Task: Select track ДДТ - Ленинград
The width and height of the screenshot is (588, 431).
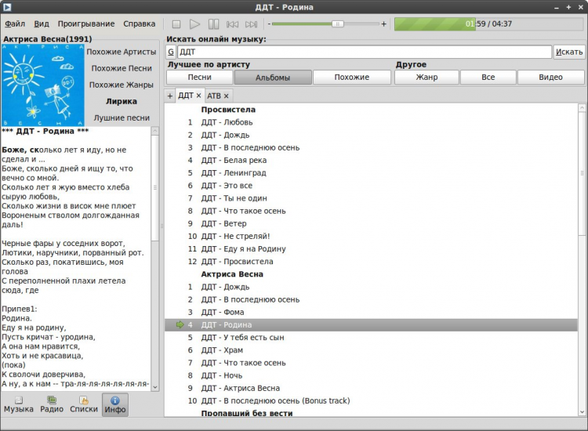Action: (371, 173)
